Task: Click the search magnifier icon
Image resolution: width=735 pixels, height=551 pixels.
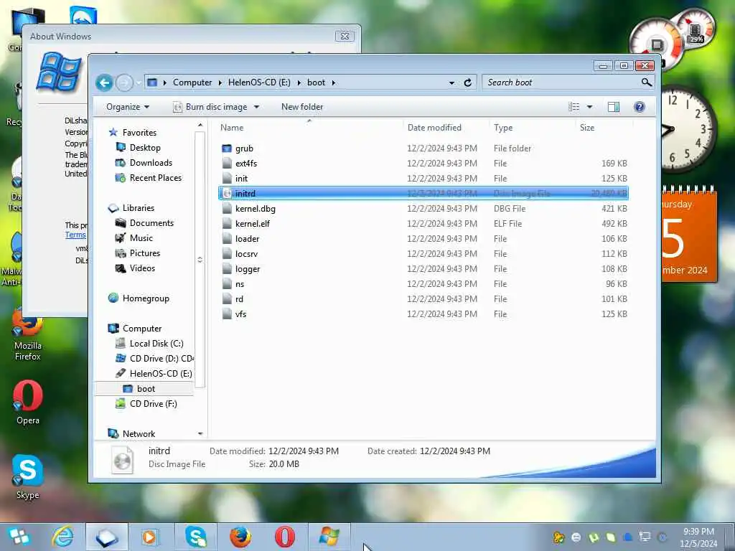Action: pos(647,83)
